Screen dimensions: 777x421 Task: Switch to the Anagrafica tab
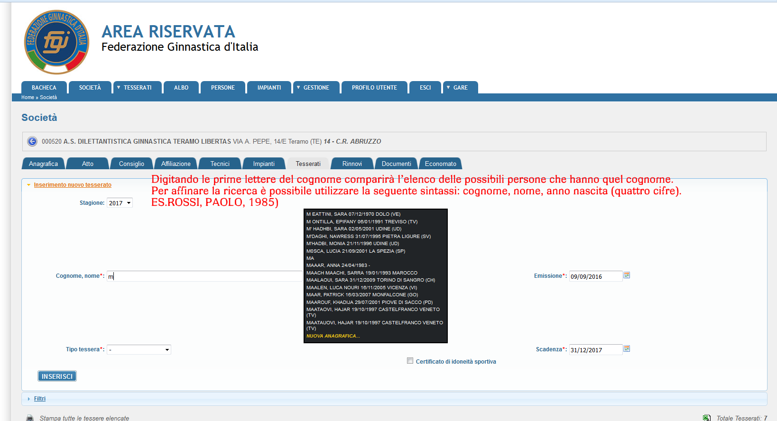43,164
